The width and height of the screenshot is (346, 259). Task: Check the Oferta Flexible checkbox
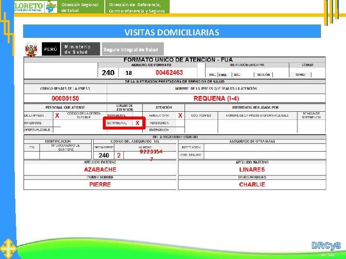(x=57, y=129)
